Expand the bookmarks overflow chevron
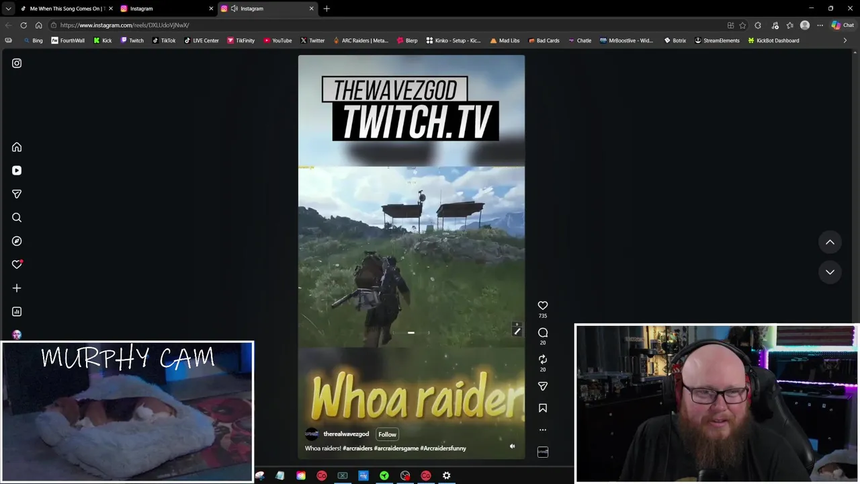 click(845, 40)
